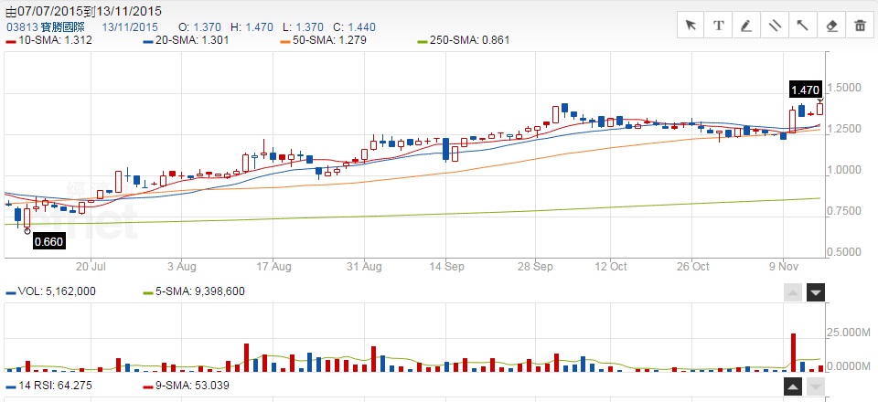Click the trash can delete-all icon

[x=861, y=25]
